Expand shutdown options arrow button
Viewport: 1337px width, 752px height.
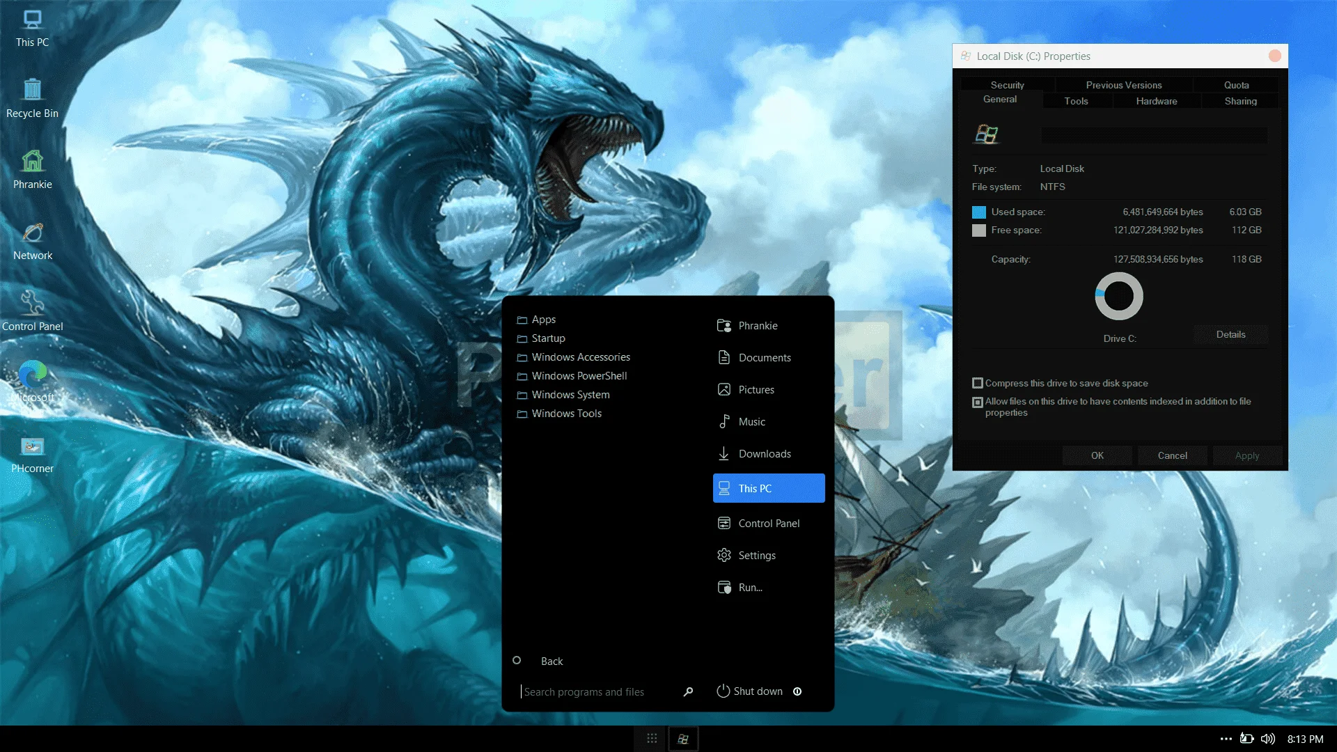797,691
